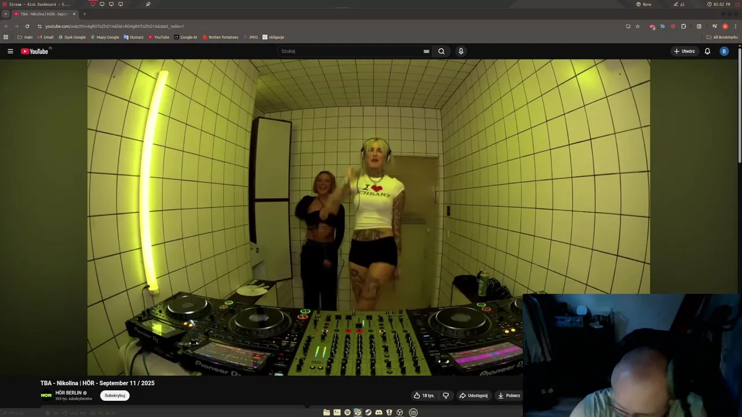Switch to workspace three monitor icon
742x417 pixels.
111,4
